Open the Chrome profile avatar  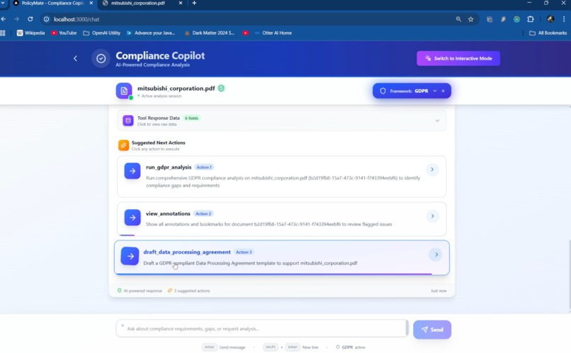550,19
